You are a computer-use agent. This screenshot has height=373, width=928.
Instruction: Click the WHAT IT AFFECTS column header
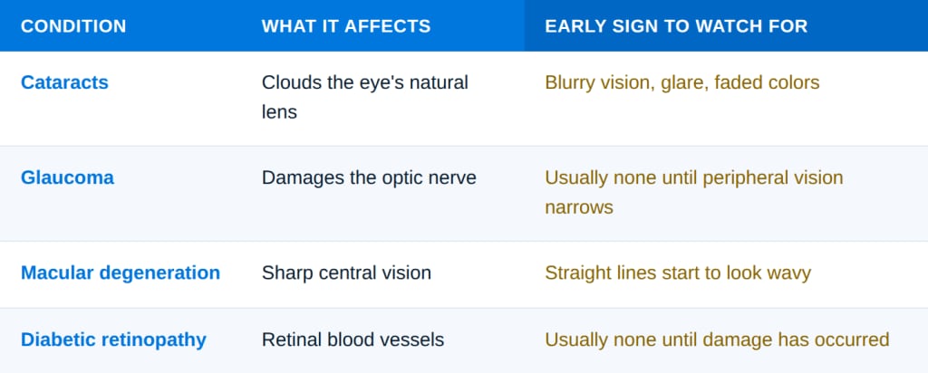coord(346,26)
